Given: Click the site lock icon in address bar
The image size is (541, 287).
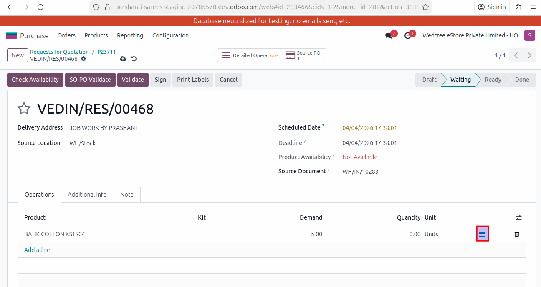Looking at the screenshot, I should [107, 7].
